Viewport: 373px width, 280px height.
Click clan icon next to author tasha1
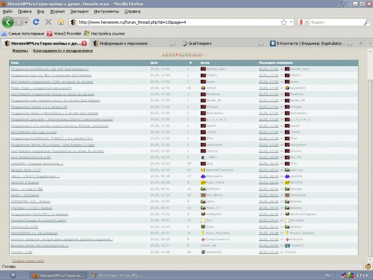[203, 88]
